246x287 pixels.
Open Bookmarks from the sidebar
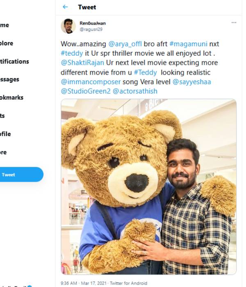tap(11, 98)
